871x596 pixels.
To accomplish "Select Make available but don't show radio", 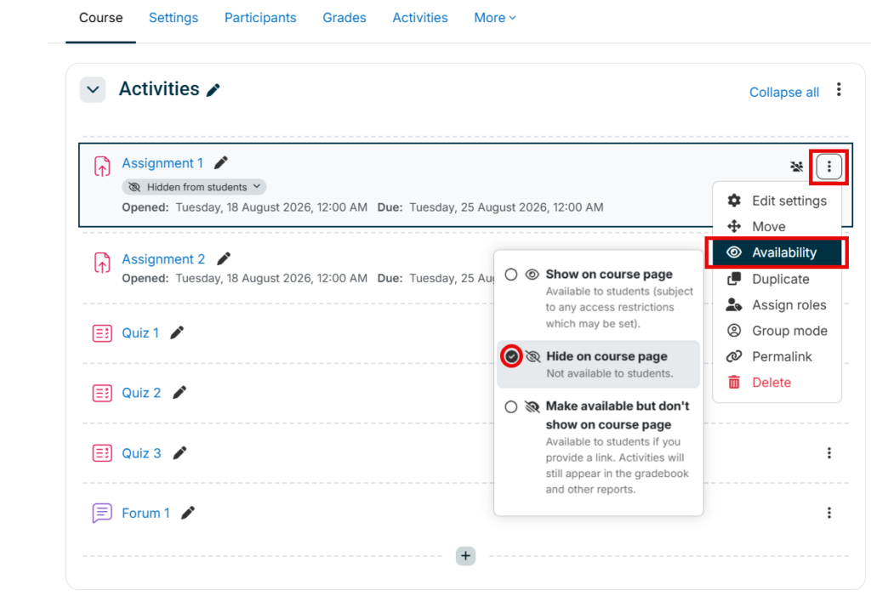I will [x=511, y=406].
